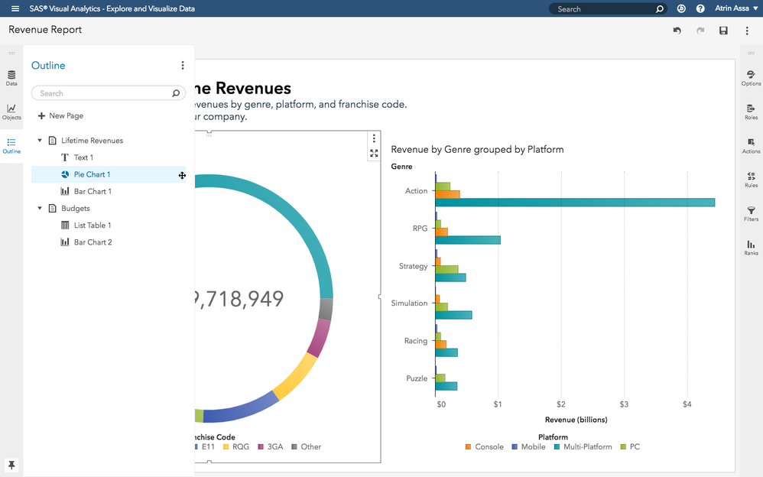
Task: Open the Help question mark icon
Action: [x=700, y=8]
